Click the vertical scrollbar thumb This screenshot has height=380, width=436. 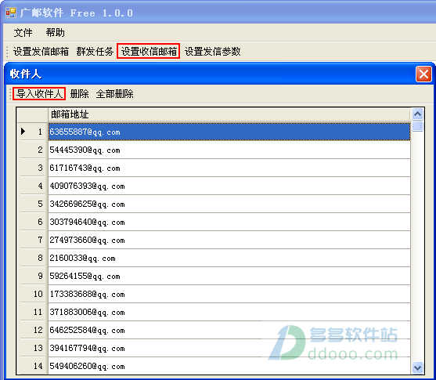click(417, 126)
